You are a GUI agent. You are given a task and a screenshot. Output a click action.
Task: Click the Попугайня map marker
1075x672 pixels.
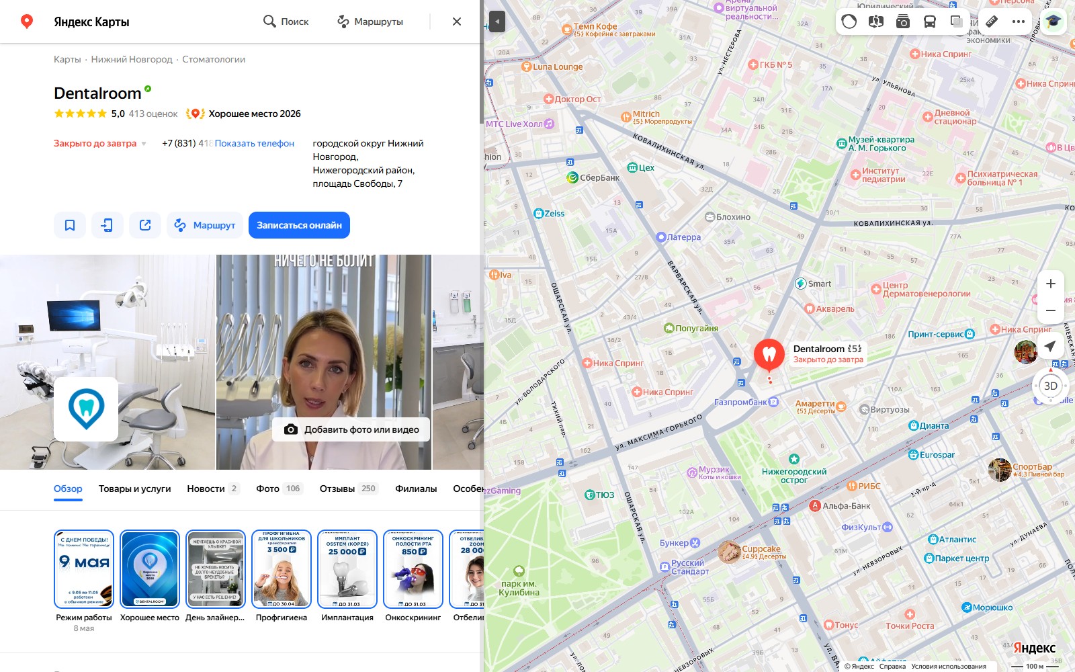(x=669, y=329)
